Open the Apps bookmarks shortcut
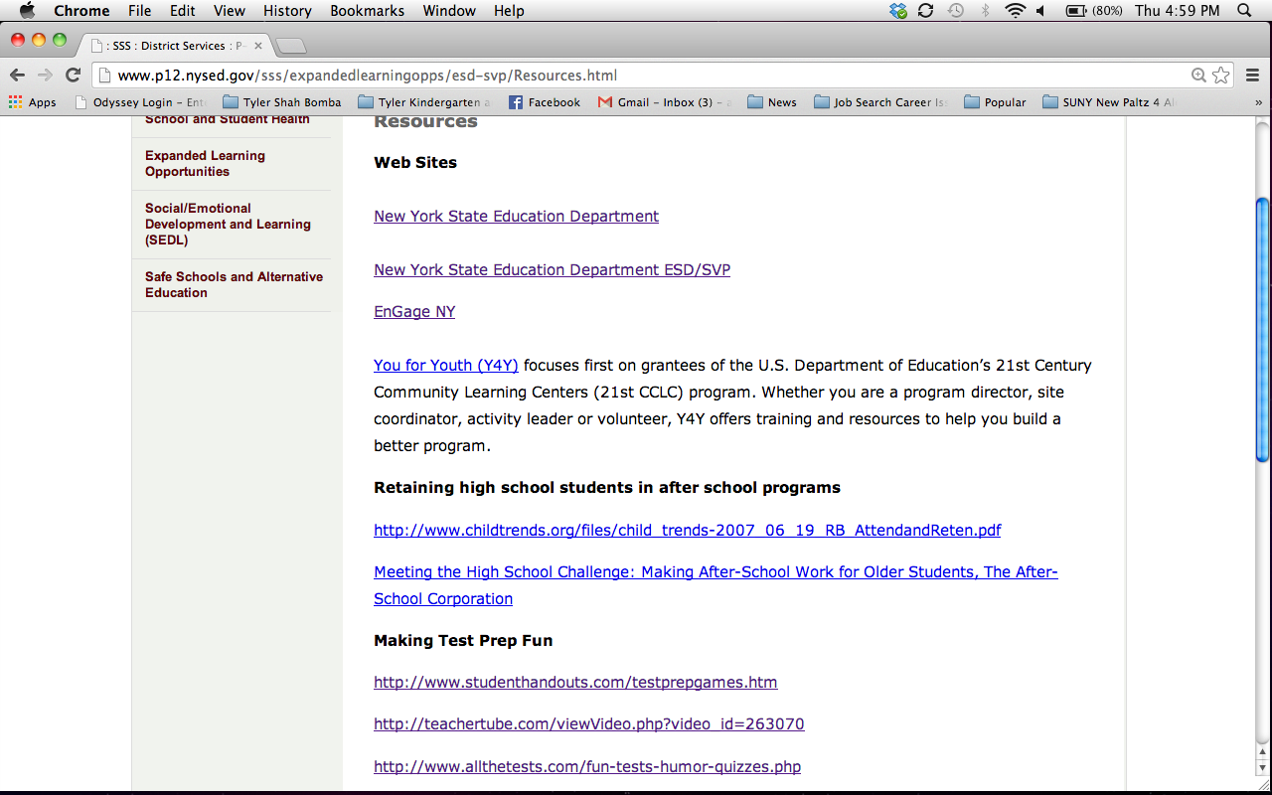 (x=32, y=102)
